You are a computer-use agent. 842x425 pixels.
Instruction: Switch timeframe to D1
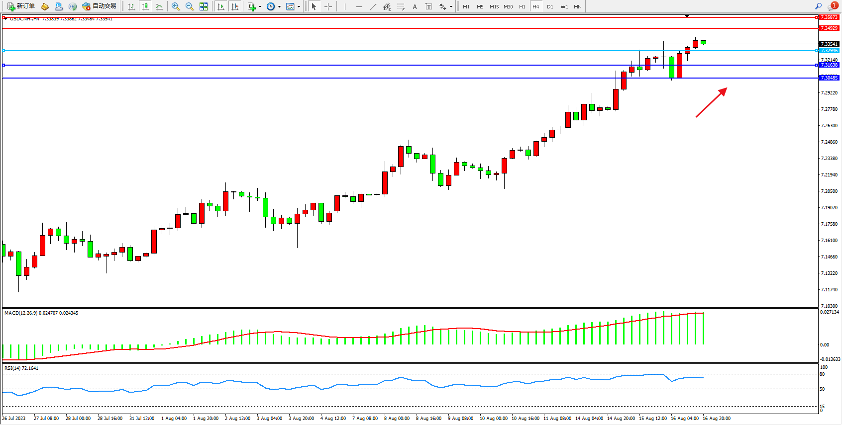pyautogui.click(x=550, y=6)
